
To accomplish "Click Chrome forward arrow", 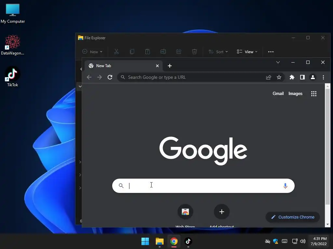I will [100, 77].
